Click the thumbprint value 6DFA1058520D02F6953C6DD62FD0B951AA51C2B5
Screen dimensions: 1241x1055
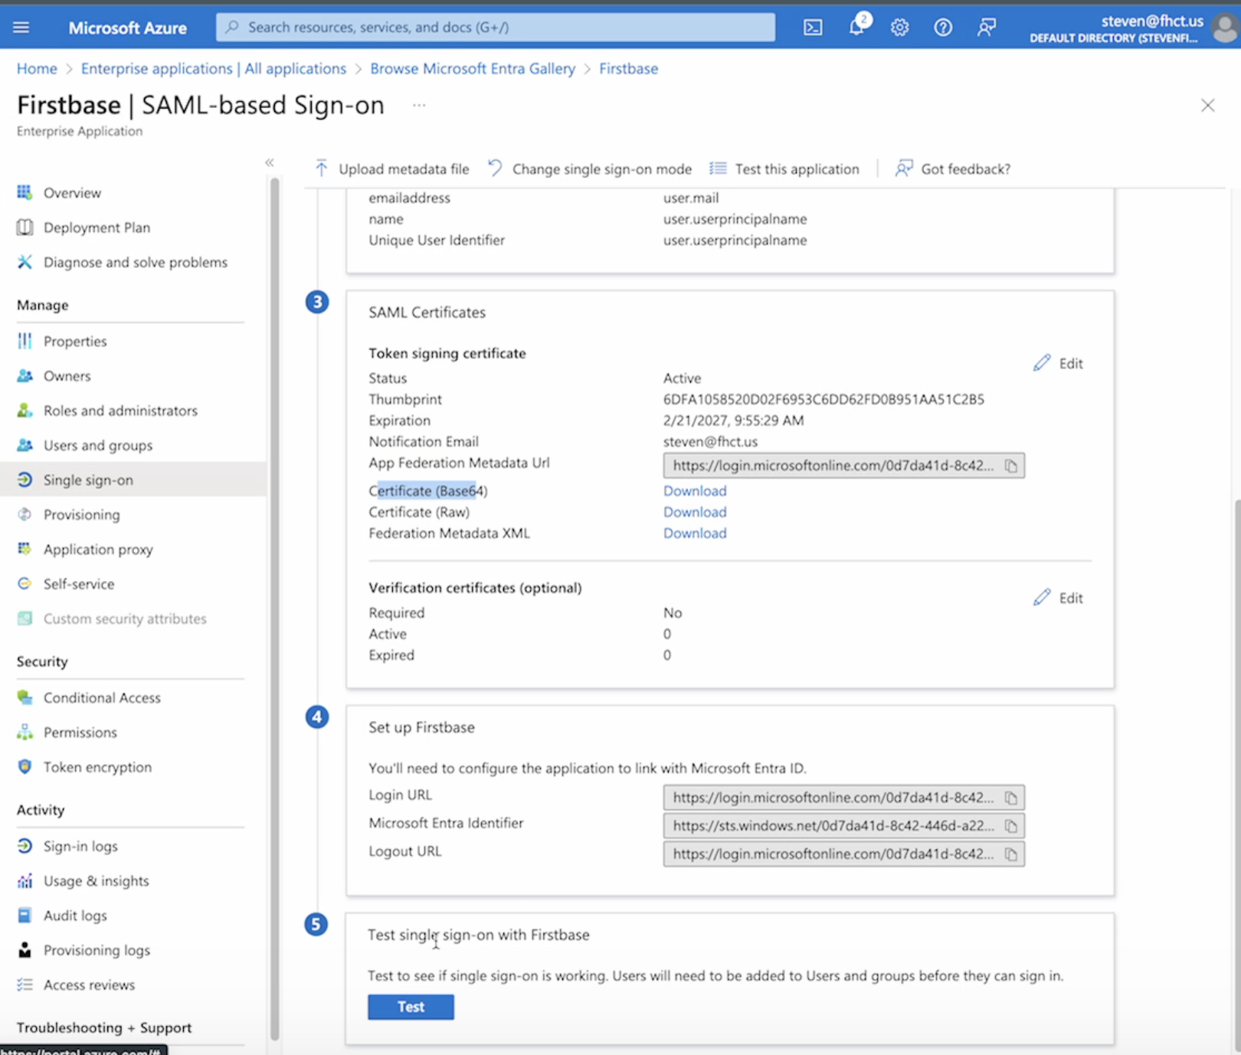click(x=824, y=400)
